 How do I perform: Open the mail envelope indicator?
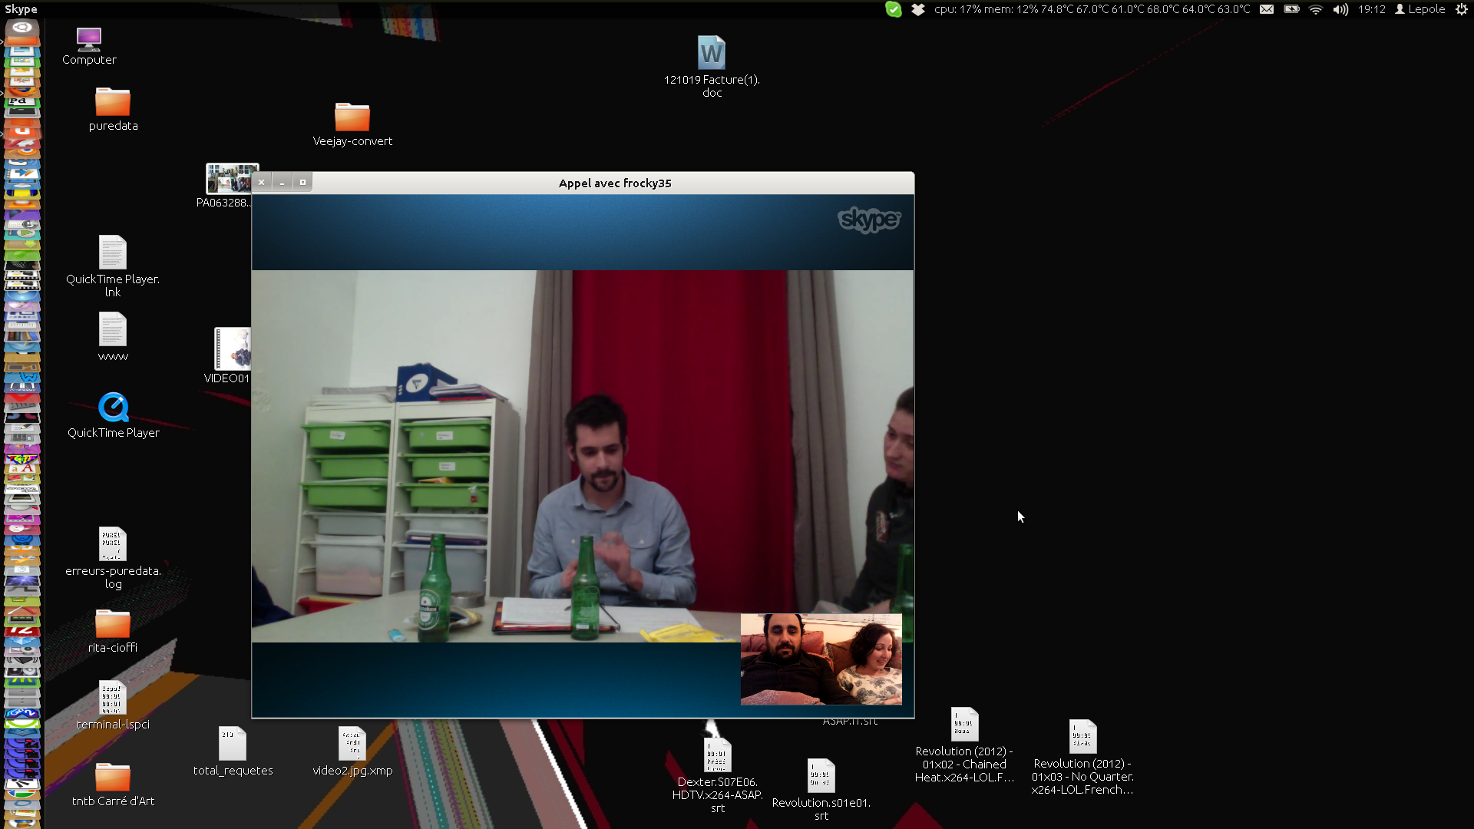[x=1267, y=9]
